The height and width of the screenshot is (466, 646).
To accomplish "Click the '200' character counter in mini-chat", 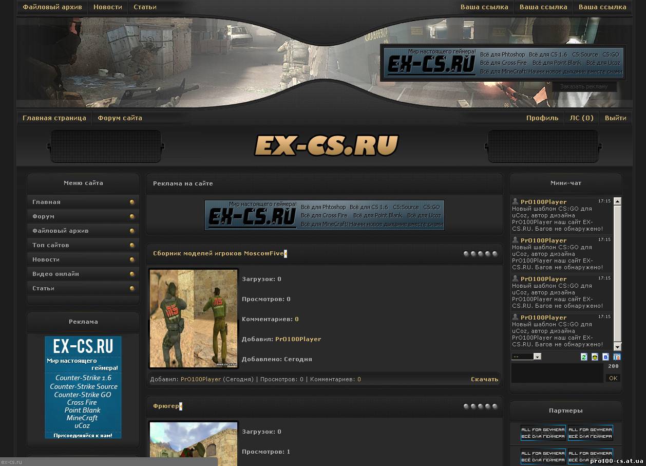I will click(x=613, y=366).
